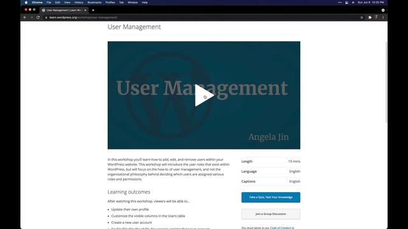Close the User Management tab
408x229 pixels.
(85, 10)
